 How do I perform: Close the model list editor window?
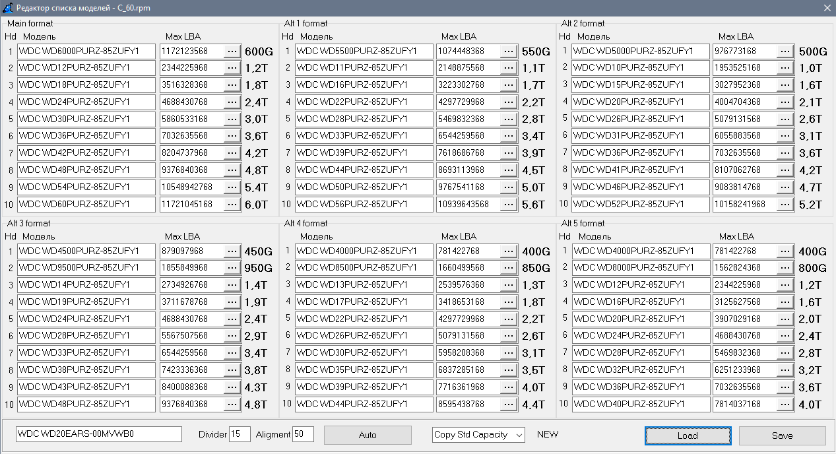point(827,7)
